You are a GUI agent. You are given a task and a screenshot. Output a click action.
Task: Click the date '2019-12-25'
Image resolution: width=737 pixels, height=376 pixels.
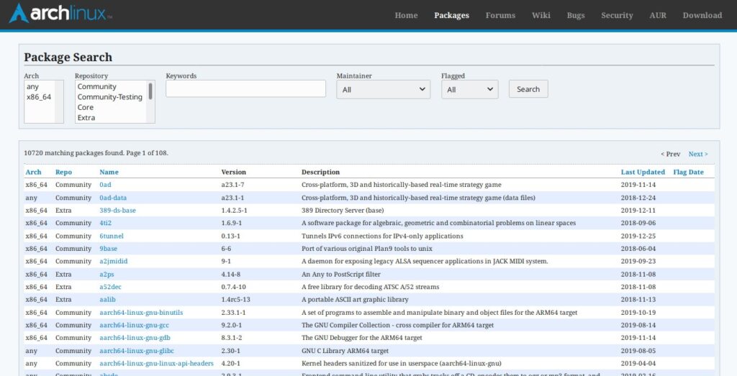click(638, 236)
